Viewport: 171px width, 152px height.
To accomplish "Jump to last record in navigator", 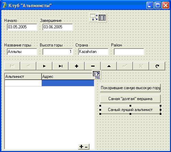I will (x=60, y=66).
